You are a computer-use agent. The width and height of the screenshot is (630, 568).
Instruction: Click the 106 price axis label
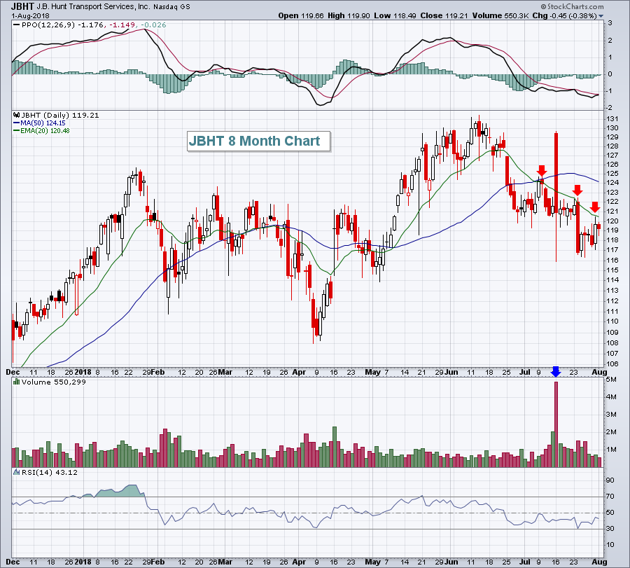(x=612, y=363)
